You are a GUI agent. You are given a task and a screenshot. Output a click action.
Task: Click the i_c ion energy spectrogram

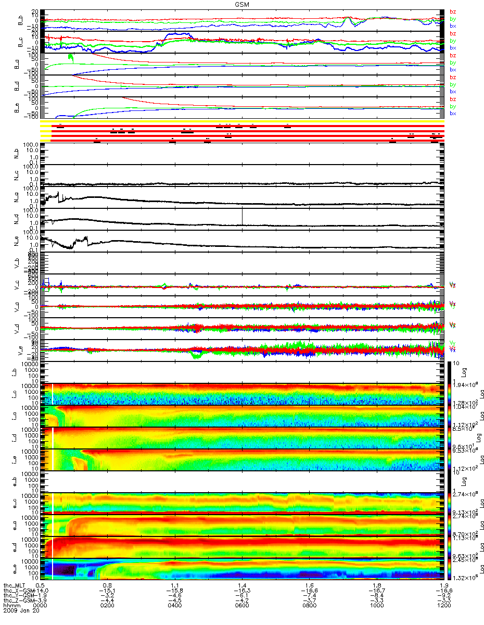coord(242,394)
